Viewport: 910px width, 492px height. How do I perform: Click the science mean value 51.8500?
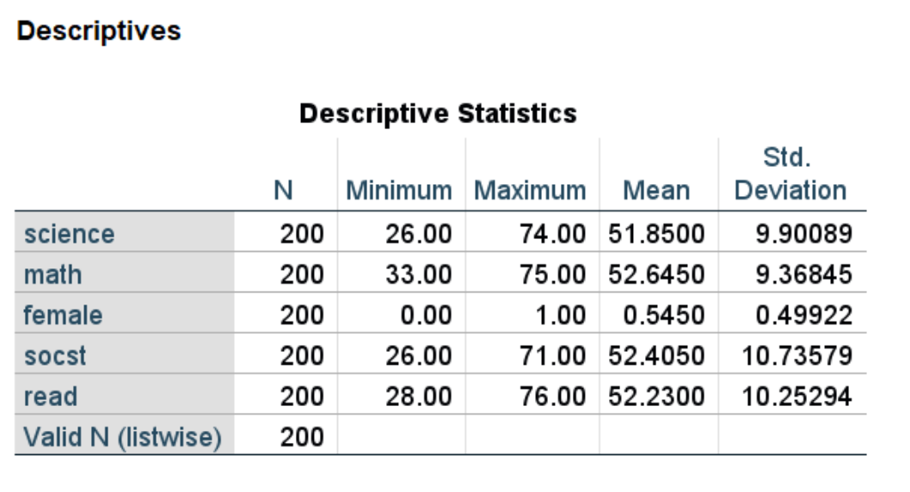(656, 233)
